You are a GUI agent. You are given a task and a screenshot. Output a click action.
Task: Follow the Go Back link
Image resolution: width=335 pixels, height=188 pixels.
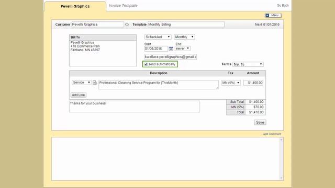click(x=283, y=6)
